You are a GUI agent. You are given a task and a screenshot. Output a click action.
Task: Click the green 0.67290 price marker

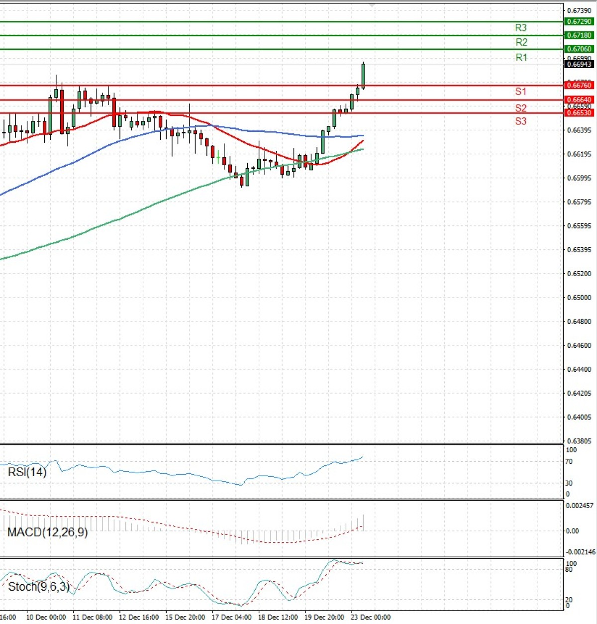tap(579, 21)
